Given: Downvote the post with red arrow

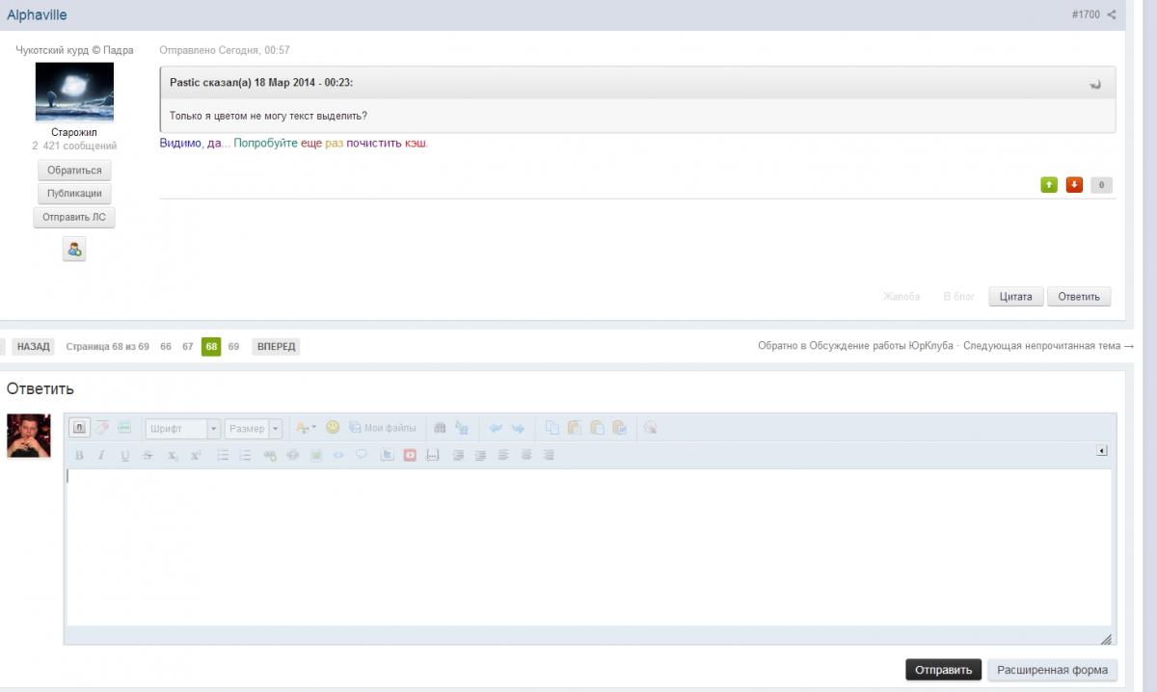Looking at the screenshot, I should (1074, 185).
